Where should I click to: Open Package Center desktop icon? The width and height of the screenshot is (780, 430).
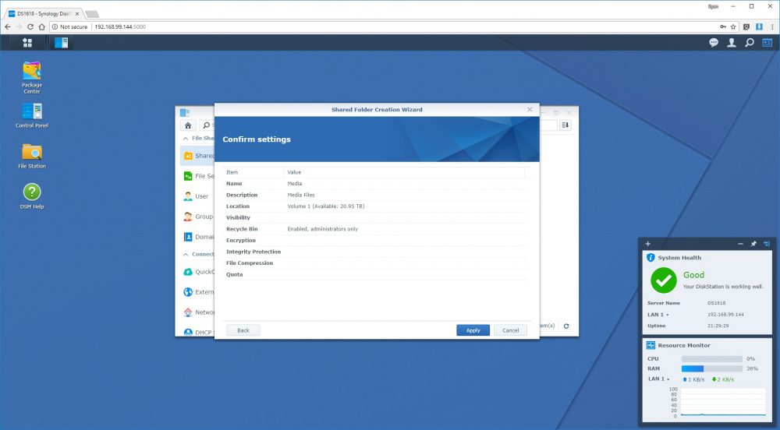click(32, 77)
